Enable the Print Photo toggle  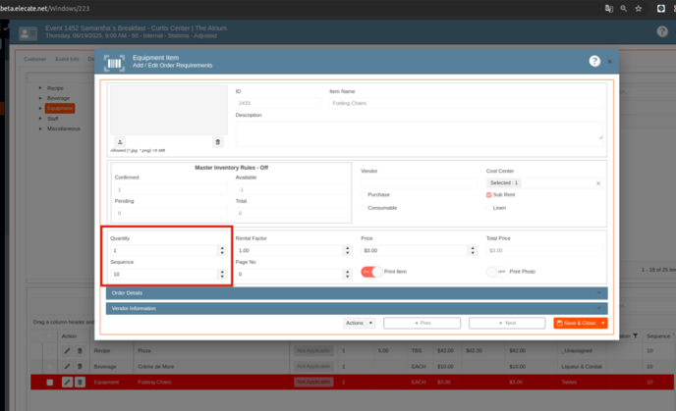[x=497, y=271]
